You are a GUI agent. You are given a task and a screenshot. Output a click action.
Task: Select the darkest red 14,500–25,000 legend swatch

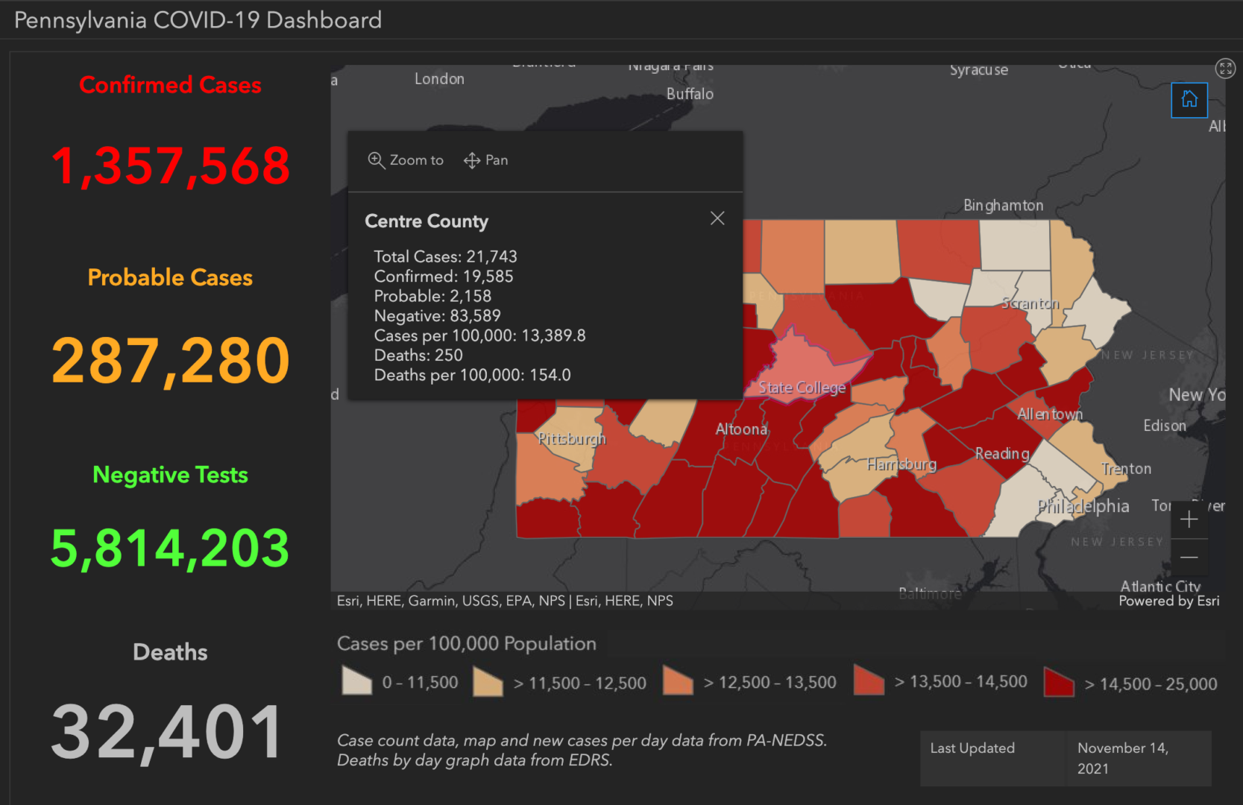point(1059,681)
